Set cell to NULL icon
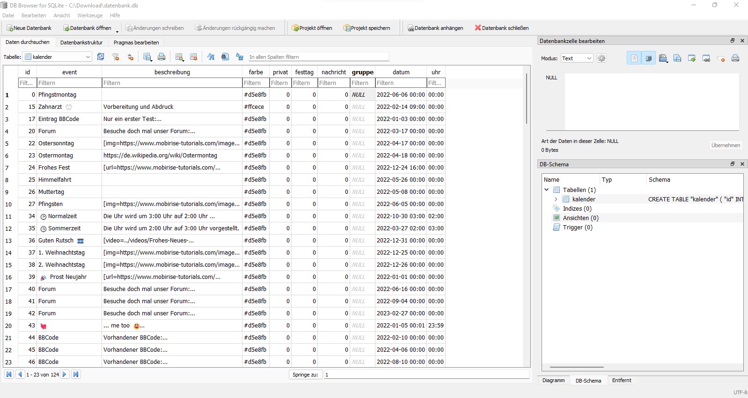 coord(721,58)
